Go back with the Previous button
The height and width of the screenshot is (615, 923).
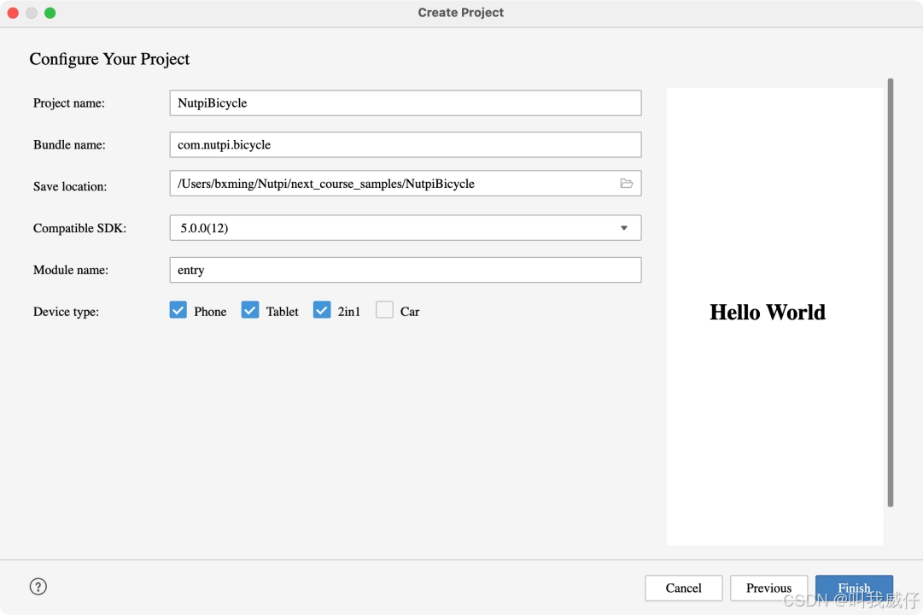click(x=768, y=588)
